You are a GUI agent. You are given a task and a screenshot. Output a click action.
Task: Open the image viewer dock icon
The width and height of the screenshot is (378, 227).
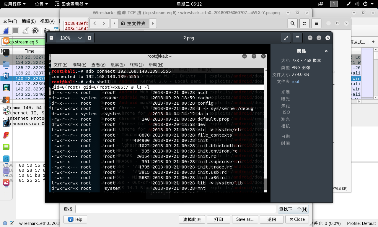tap(6, 182)
